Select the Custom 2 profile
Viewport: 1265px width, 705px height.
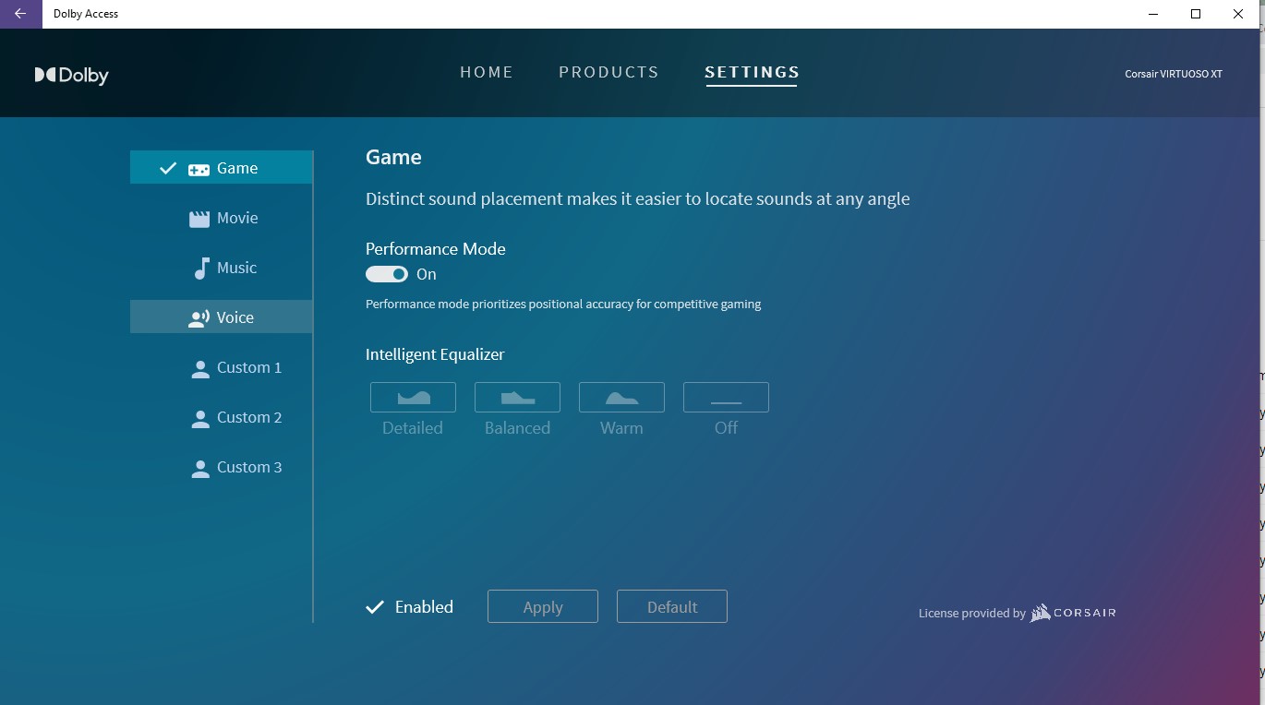[222, 417]
